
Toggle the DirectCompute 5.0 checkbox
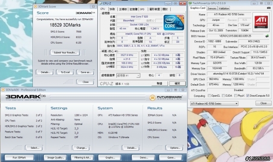click(247, 96)
